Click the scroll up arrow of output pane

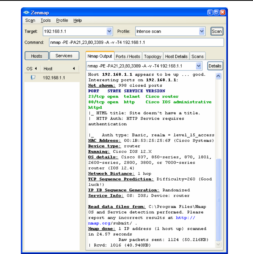[x=218, y=76]
